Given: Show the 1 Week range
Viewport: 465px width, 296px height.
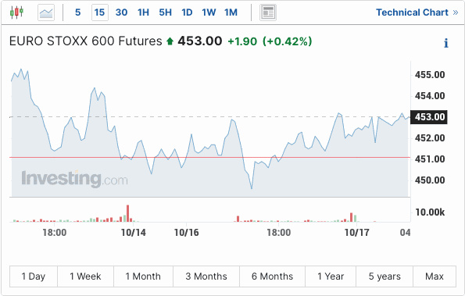Looking at the screenshot, I should [85, 276].
